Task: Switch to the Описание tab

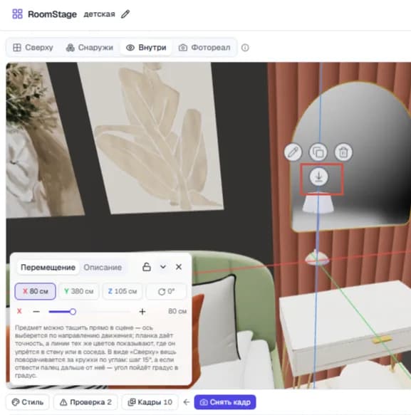Action: pos(103,268)
